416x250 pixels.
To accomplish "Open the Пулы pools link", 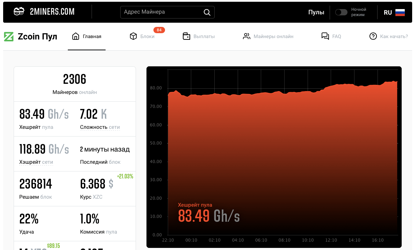I will tap(316, 12).
